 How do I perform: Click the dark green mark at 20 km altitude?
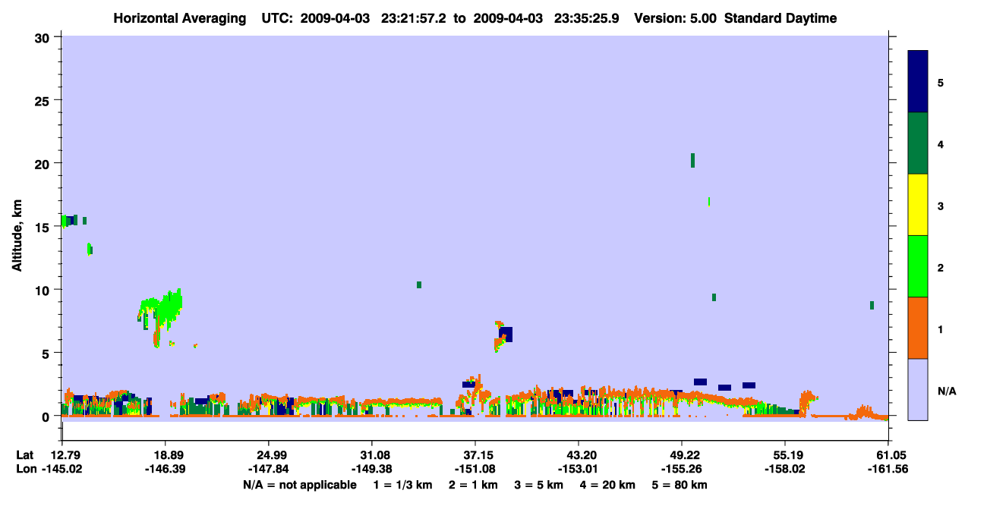pyautogui.click(x=692, y=160)
